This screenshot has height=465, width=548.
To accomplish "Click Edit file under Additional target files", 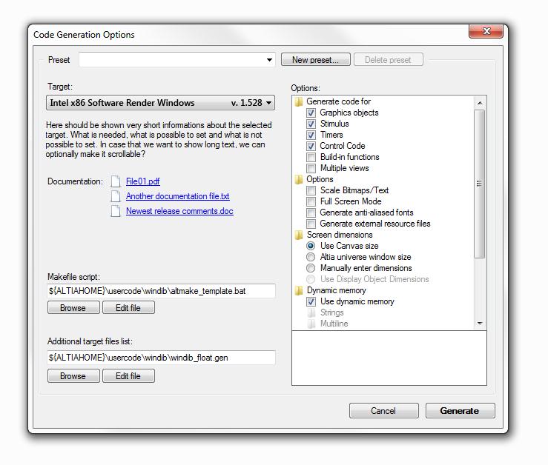I will (128, 376).
